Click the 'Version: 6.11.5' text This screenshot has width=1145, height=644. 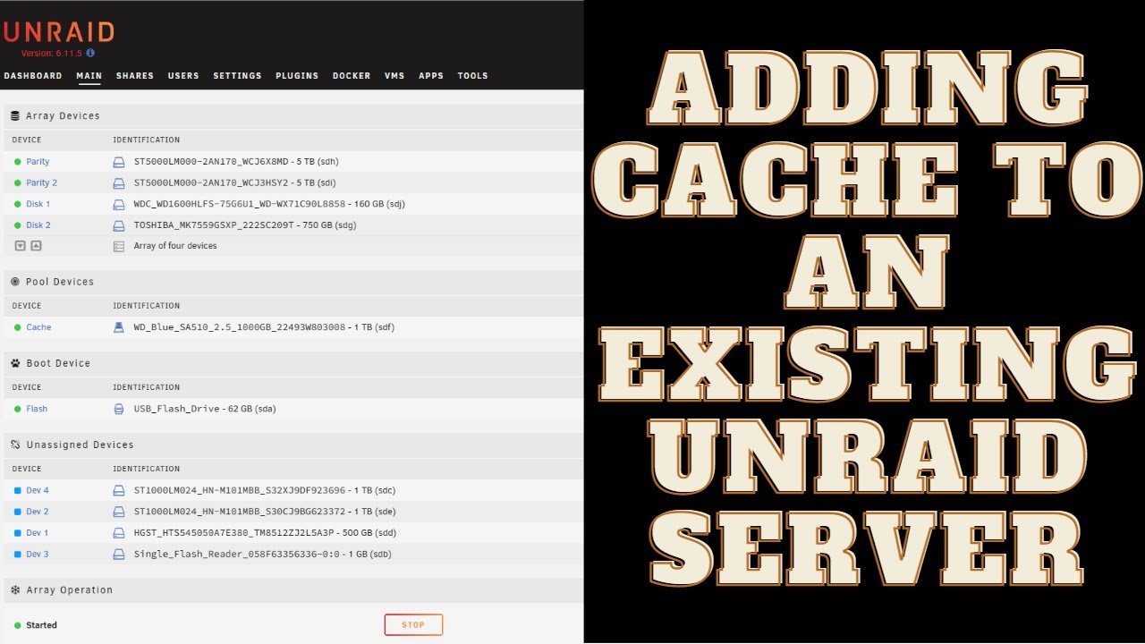coord(52,54)
